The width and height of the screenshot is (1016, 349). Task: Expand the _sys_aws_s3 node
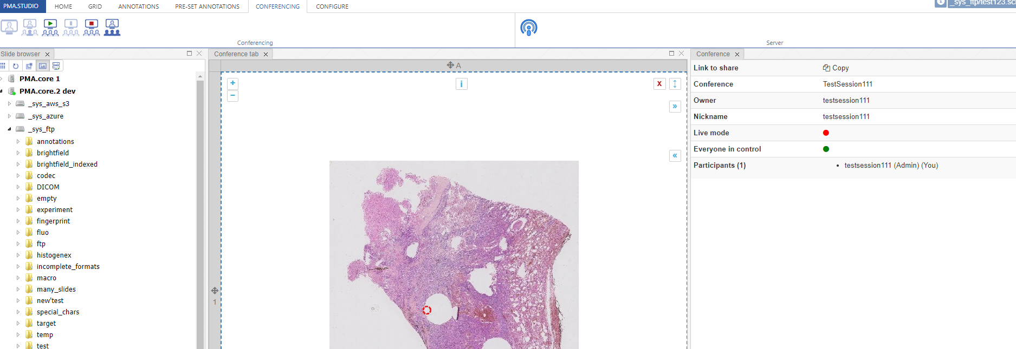(x=9, y=104)
